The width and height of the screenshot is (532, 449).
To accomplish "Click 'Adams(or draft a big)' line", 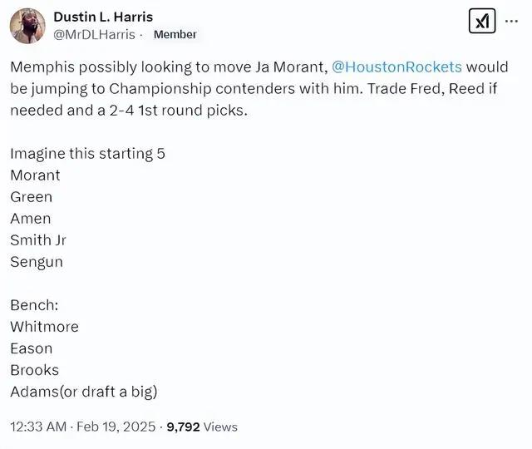I will [84, 392].
